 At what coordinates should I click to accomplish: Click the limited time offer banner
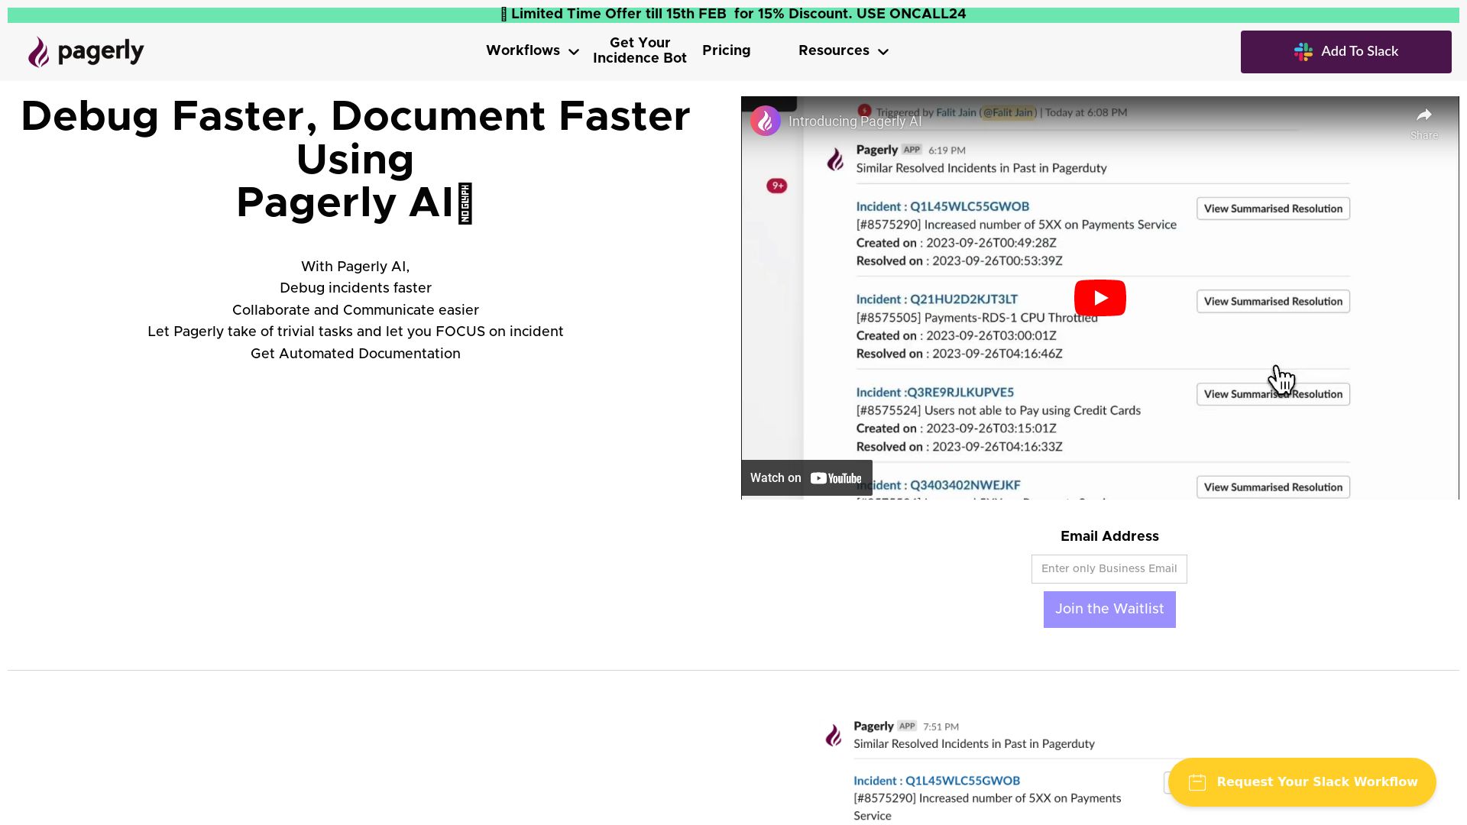pos(733,15)
